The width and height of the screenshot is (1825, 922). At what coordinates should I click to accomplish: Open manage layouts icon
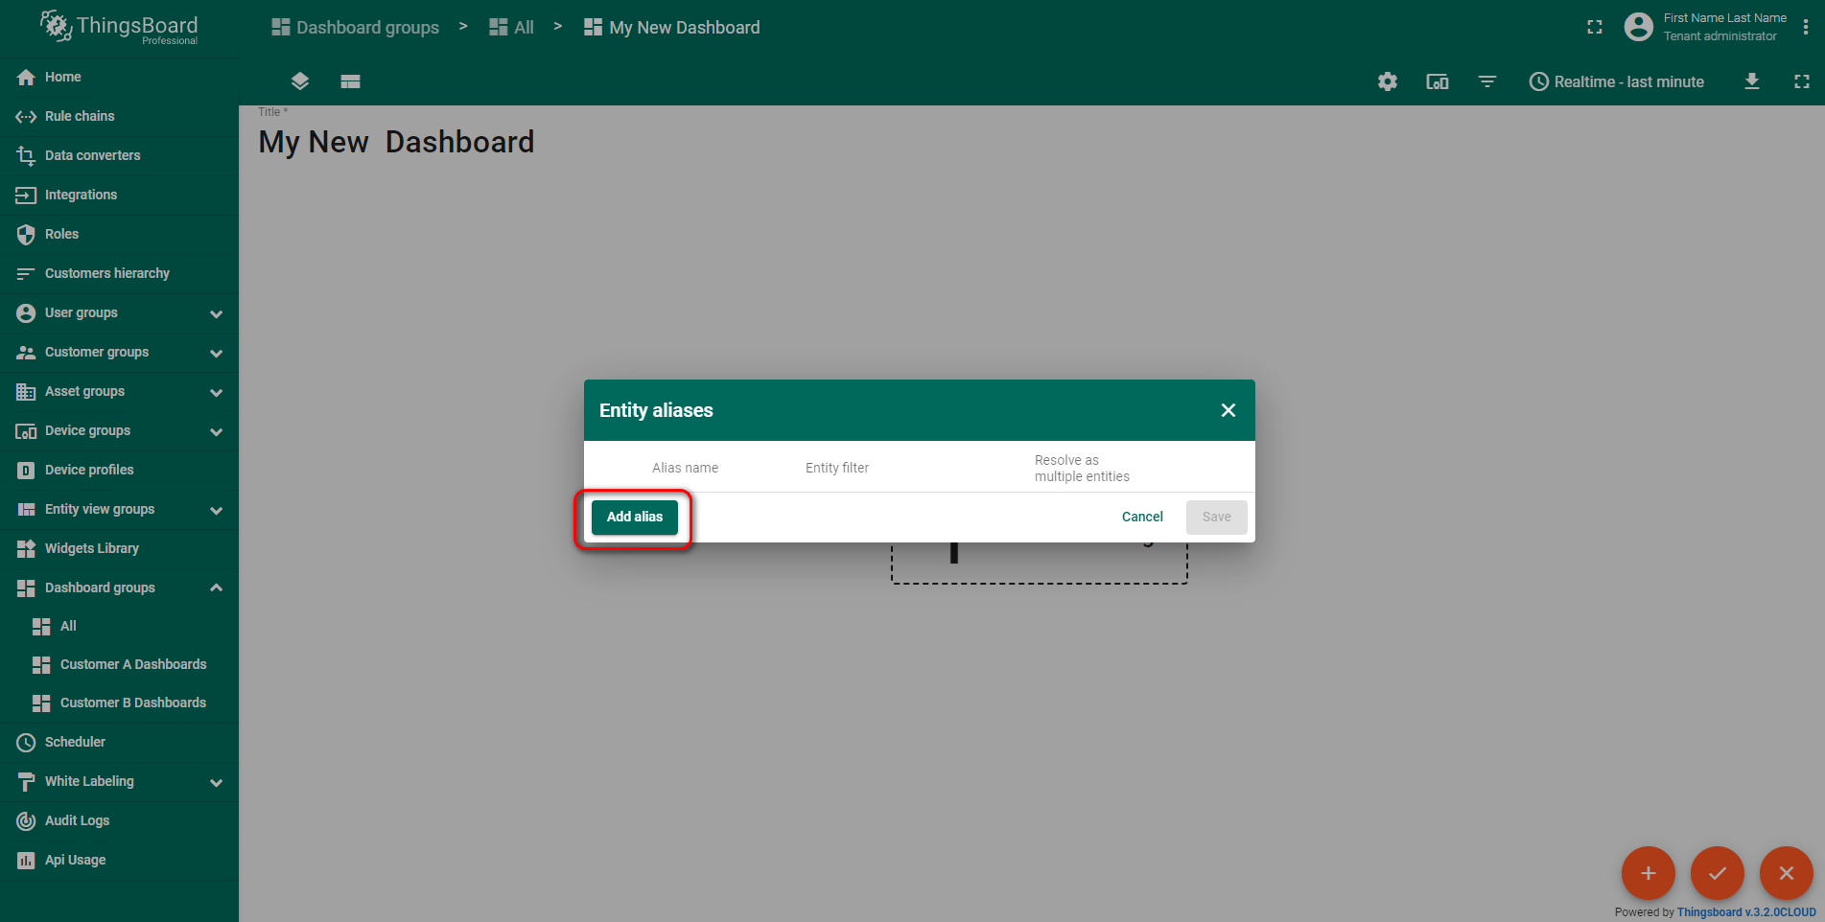[350, 81]
